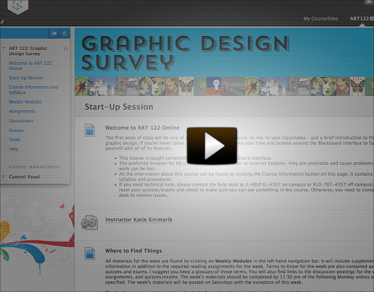Open the Discussions sidebar link
This screenshot has width=374, height=292.
21,121
